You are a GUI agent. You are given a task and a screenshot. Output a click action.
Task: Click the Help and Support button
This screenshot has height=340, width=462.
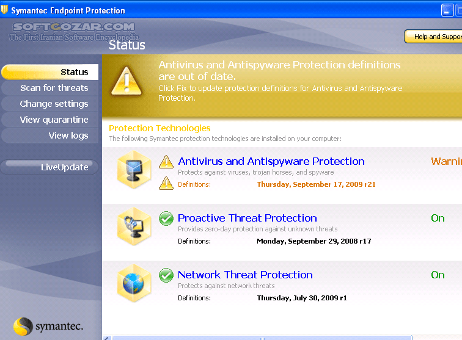(433, 37)
